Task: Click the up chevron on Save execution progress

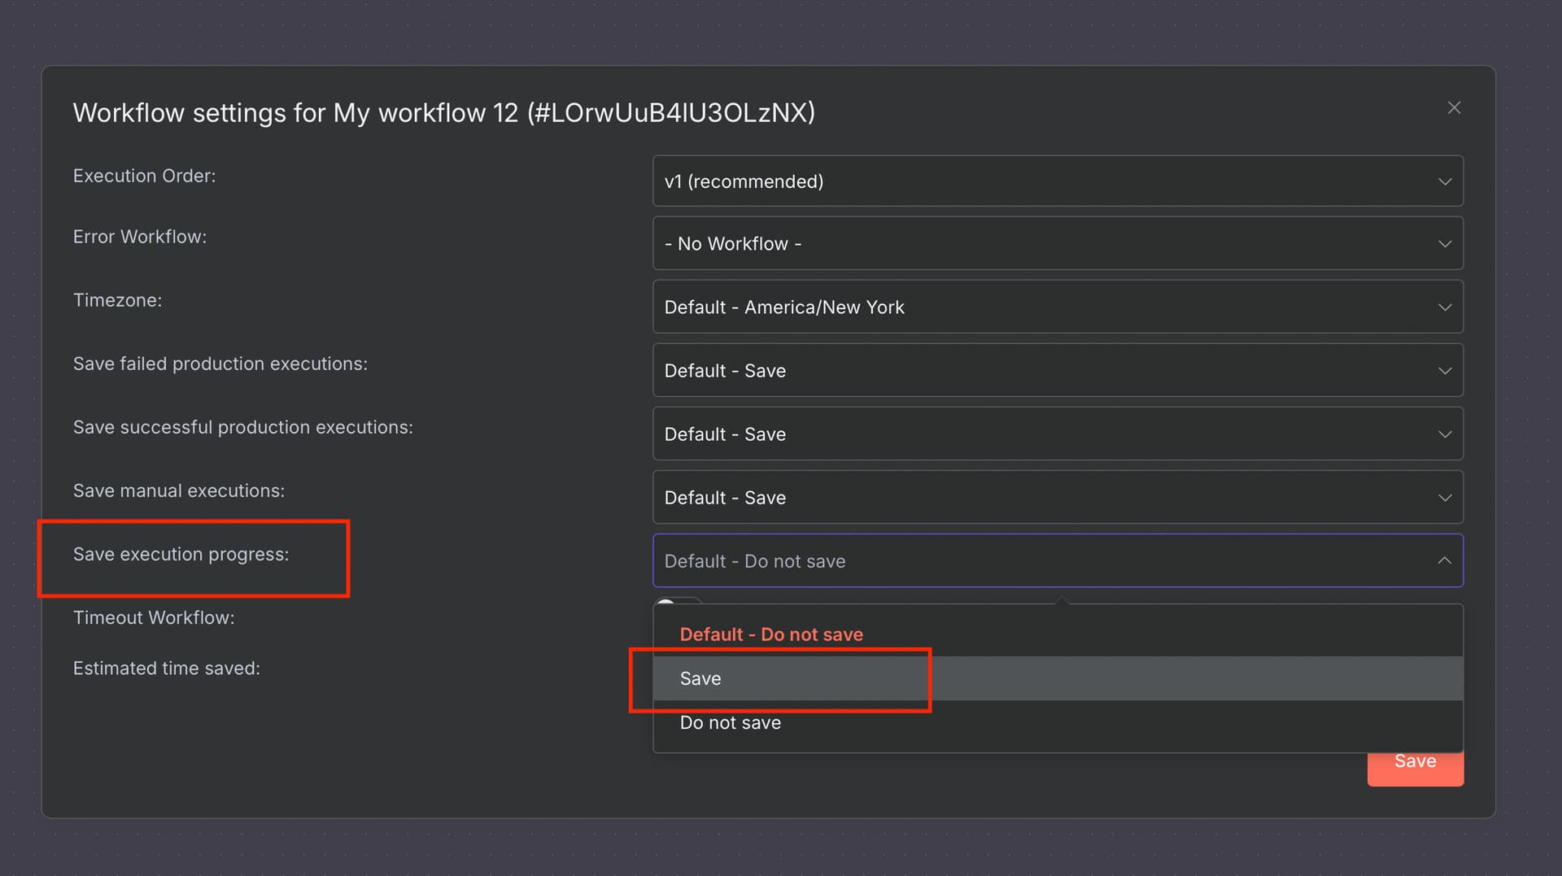Action: pos(1445,560)
